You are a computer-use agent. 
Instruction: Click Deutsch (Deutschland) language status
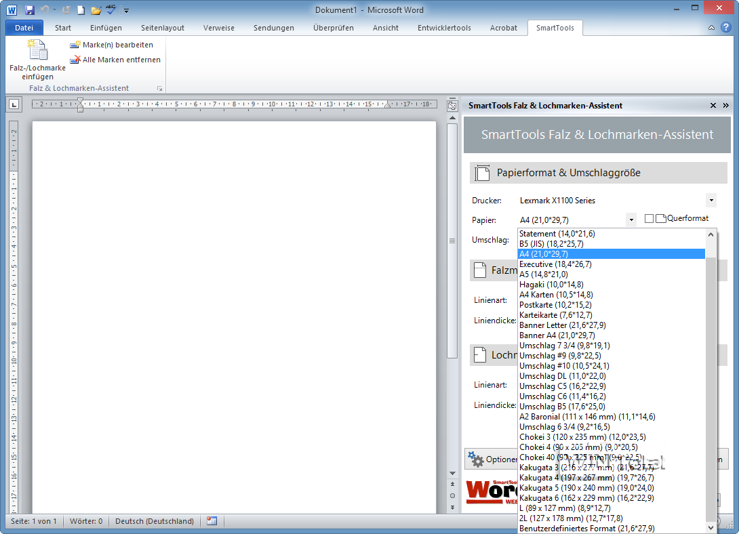[x=155, y=521]
